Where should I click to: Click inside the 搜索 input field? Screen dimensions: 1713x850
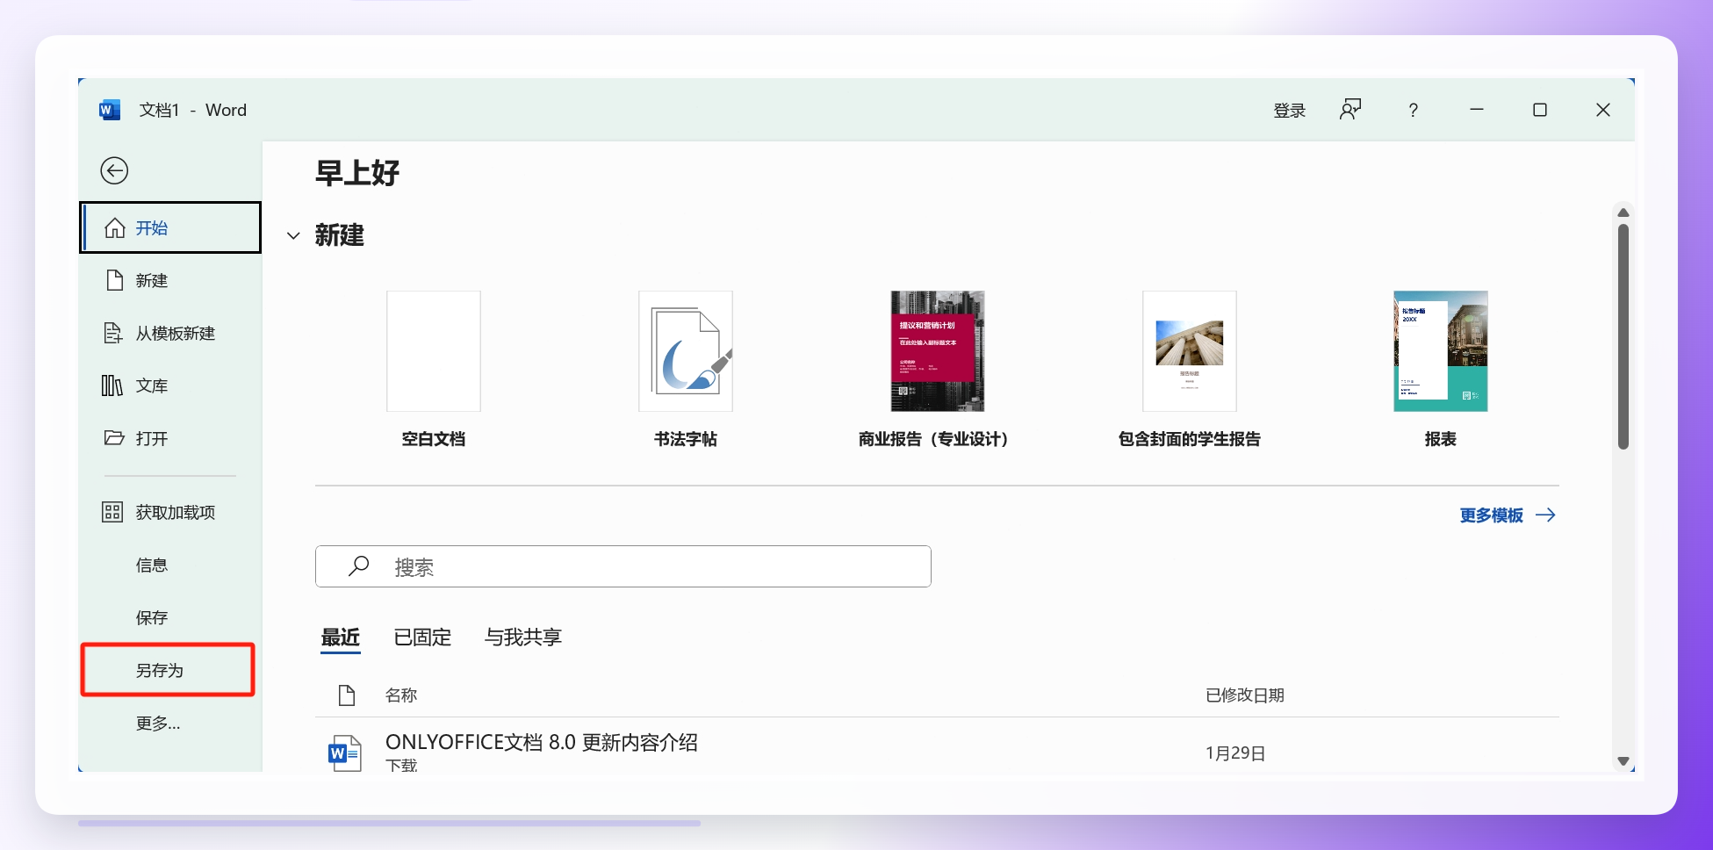click(x=623, y=566)
